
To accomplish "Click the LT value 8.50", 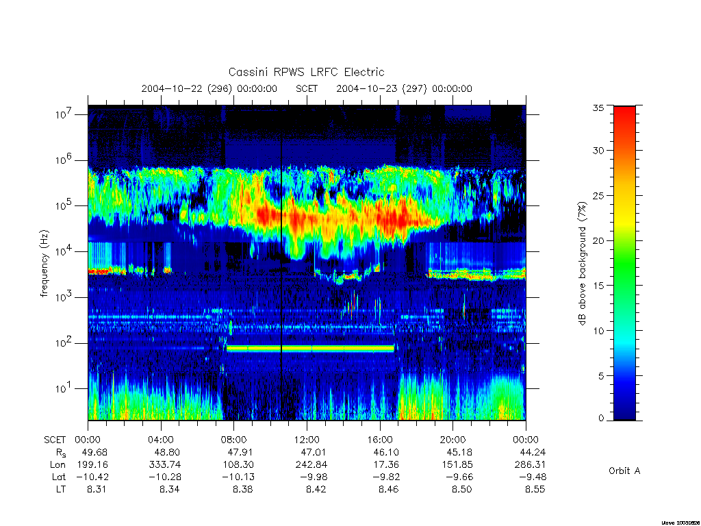I will [x=461, y=489].
